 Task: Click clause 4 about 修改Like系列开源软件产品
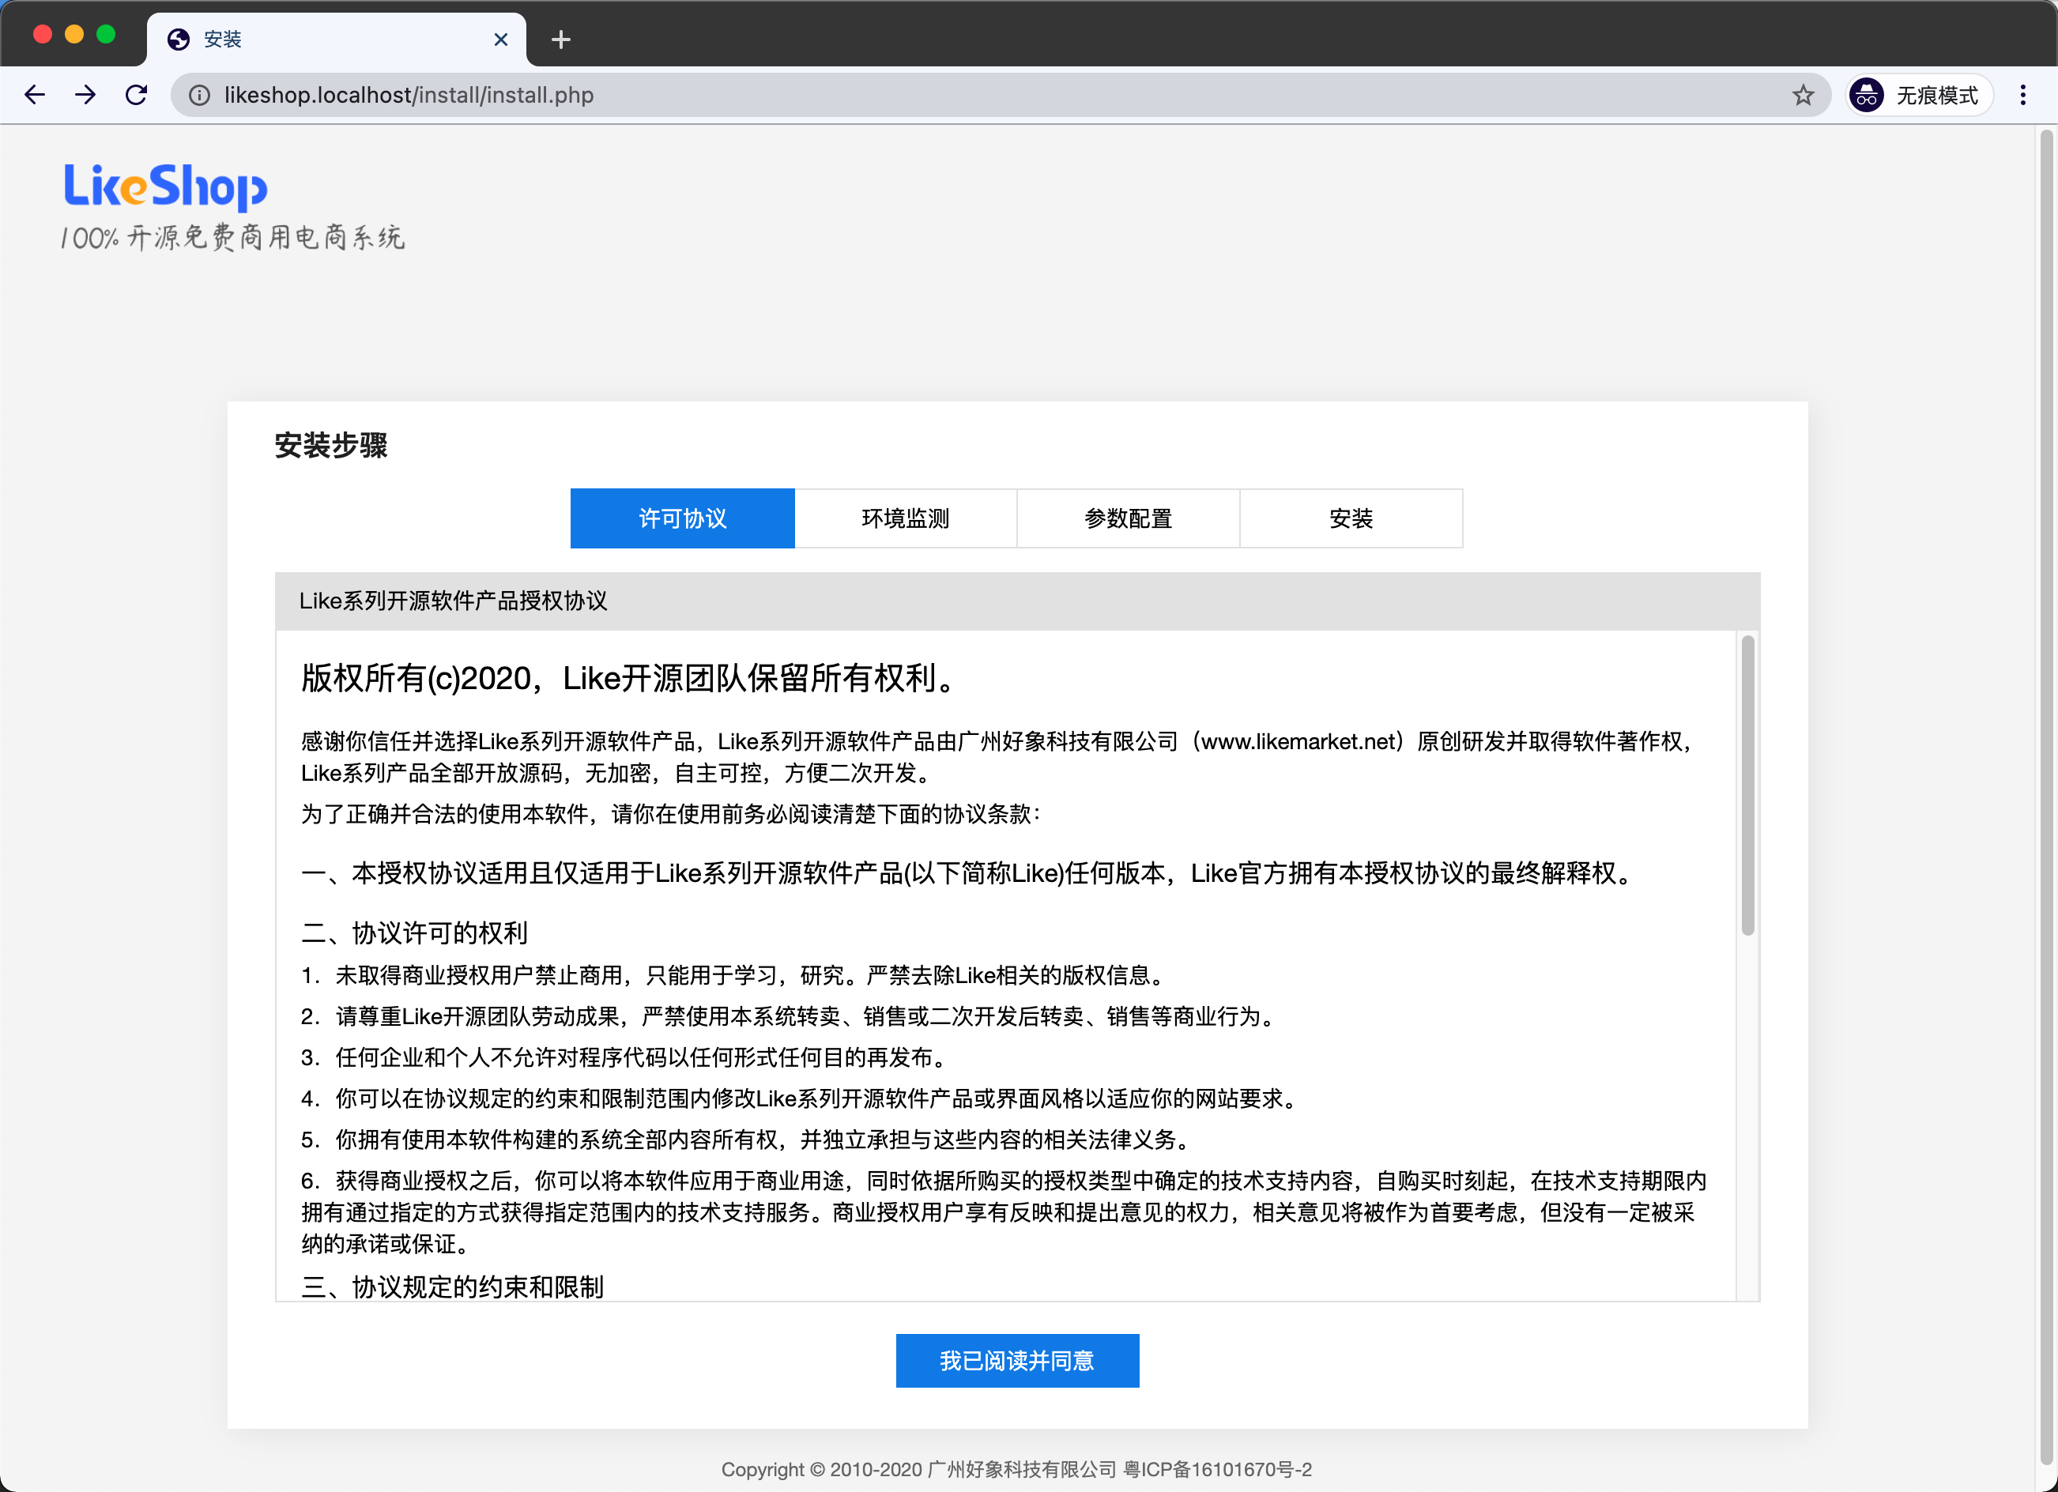801,1099
